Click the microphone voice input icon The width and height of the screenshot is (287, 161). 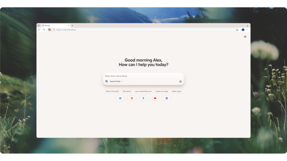pos(180,81)
